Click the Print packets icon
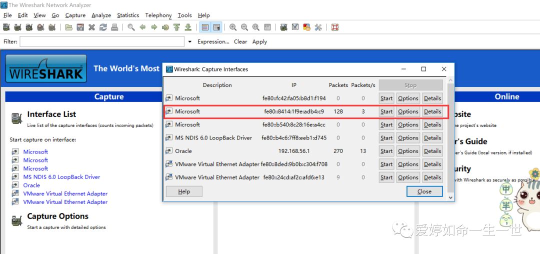Image resolution: width=540 pixels, height=254 pixels. [x=114, y=27]
